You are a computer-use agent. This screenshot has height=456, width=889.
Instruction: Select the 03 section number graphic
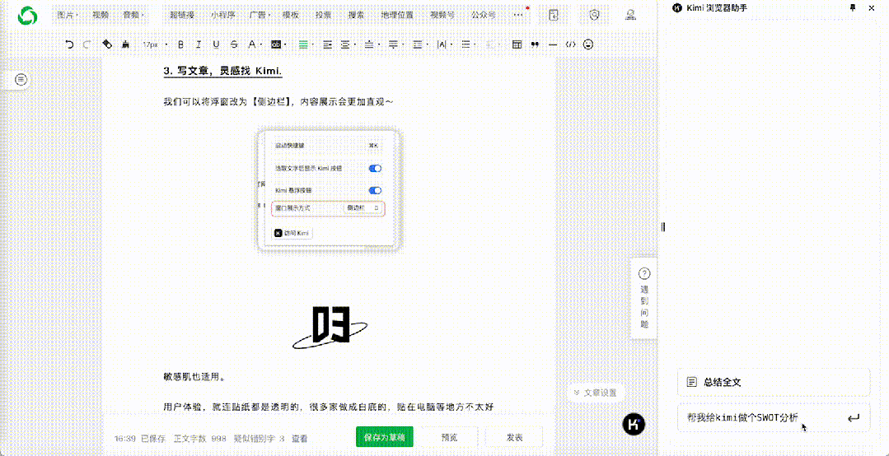tap(330, 327)
